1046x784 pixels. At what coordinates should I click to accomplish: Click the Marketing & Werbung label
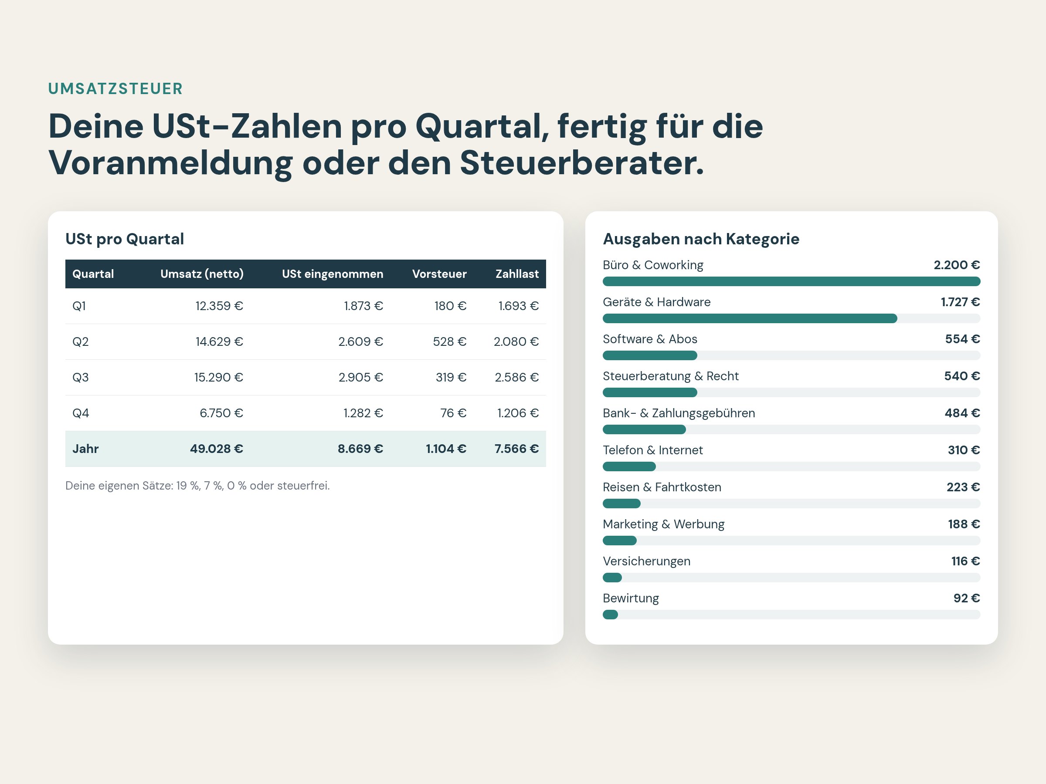tap(663, 524)
